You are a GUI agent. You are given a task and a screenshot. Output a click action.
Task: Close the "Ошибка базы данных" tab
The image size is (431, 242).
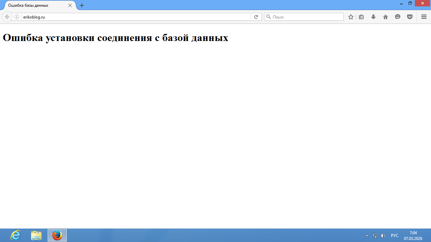70,5
